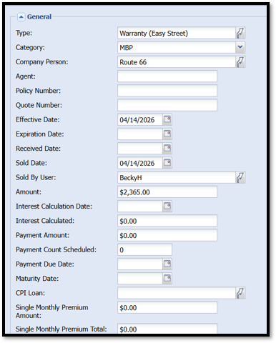Click the empty CPI Loan field

pyautogui.click(x=177, y=293)
